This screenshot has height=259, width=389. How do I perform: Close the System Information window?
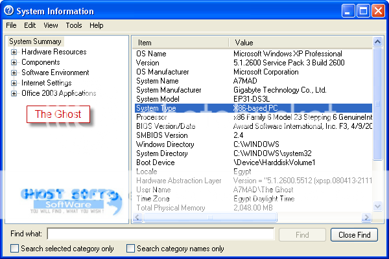coord(379,11)
